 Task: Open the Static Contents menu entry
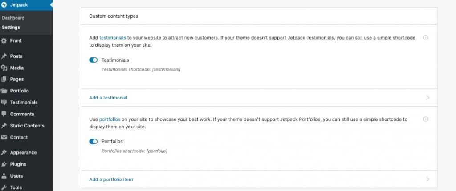(x=26, y=126)
